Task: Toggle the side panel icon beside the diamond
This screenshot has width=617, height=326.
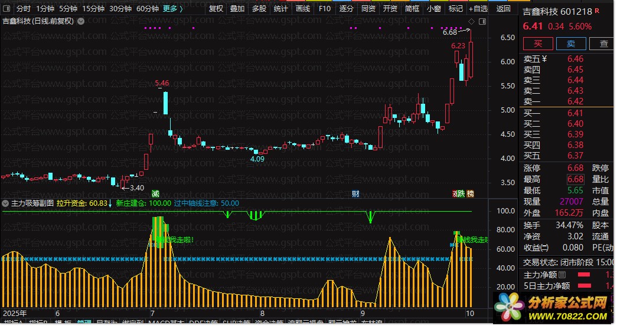Action: (482, 22)
